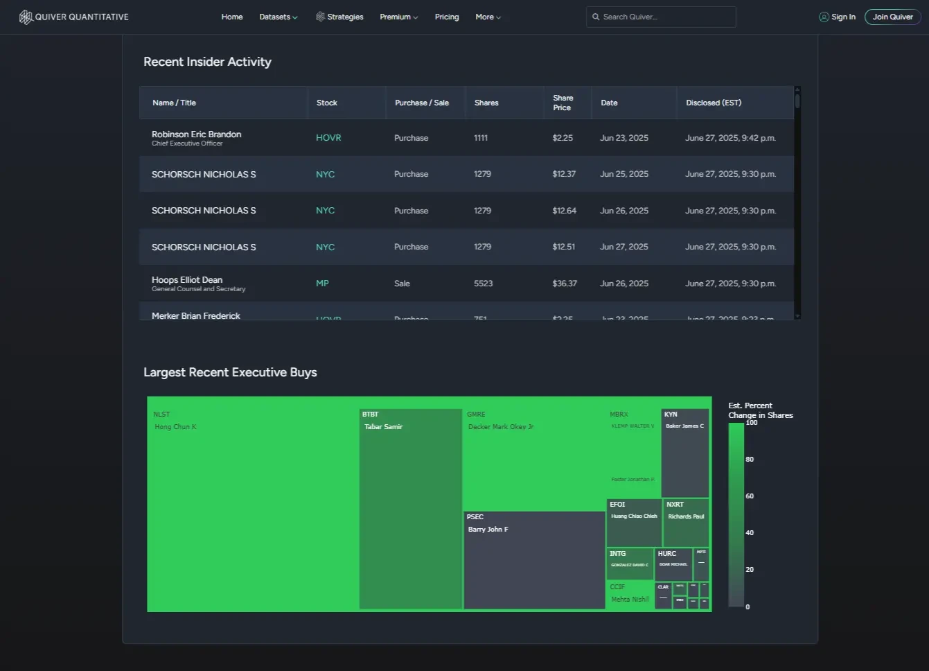The image size is (929, 671).
Task: Click the share count 5523
Action: pos(484,284)
